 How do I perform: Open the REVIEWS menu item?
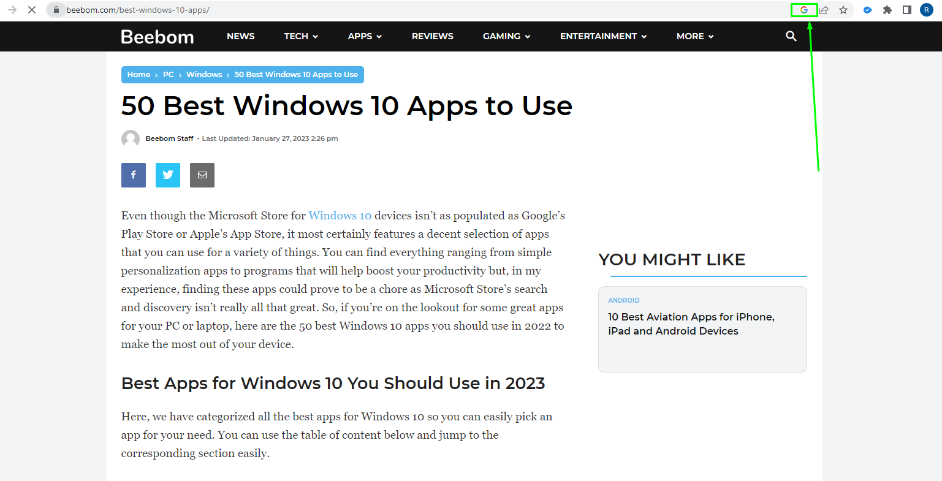click(x=433, y=36)
